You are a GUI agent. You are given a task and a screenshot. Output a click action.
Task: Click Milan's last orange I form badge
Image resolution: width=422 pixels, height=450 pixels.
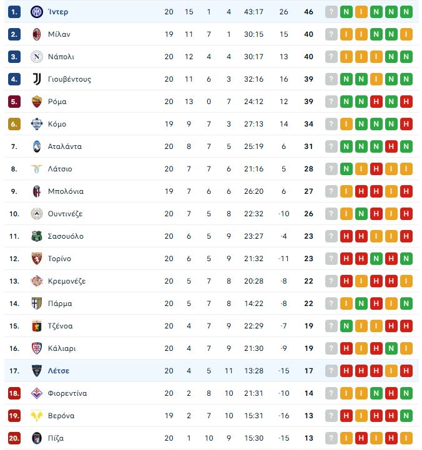(406, 34)
